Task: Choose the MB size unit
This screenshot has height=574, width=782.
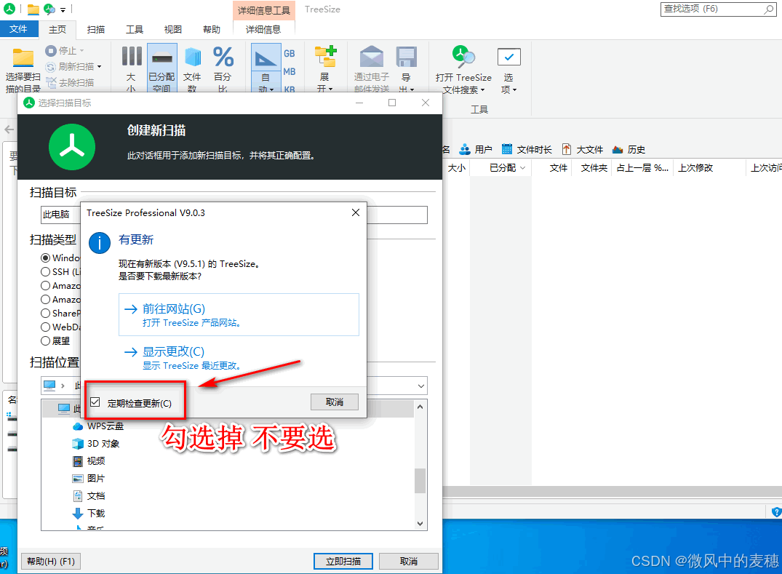Action: pyautogui.click(x=290, y=71)
